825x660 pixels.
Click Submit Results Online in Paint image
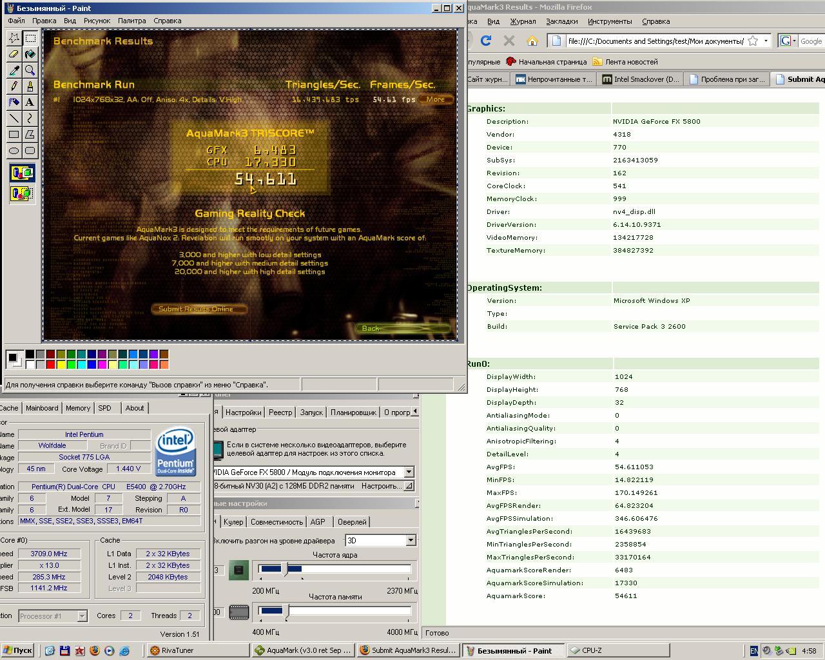point(200,309)
